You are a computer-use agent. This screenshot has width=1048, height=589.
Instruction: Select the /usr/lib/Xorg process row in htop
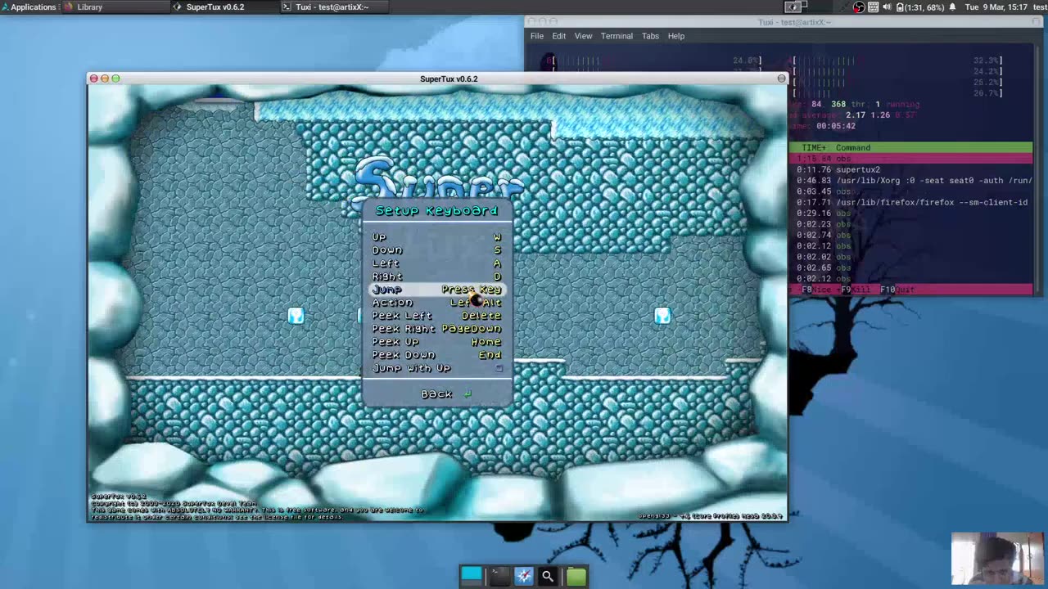[910, 181]
